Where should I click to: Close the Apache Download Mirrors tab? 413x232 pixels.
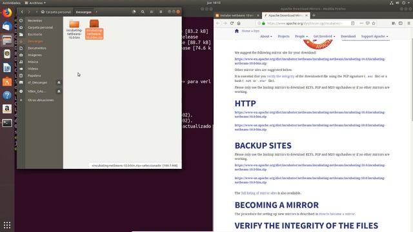click(x=307, y=15)
